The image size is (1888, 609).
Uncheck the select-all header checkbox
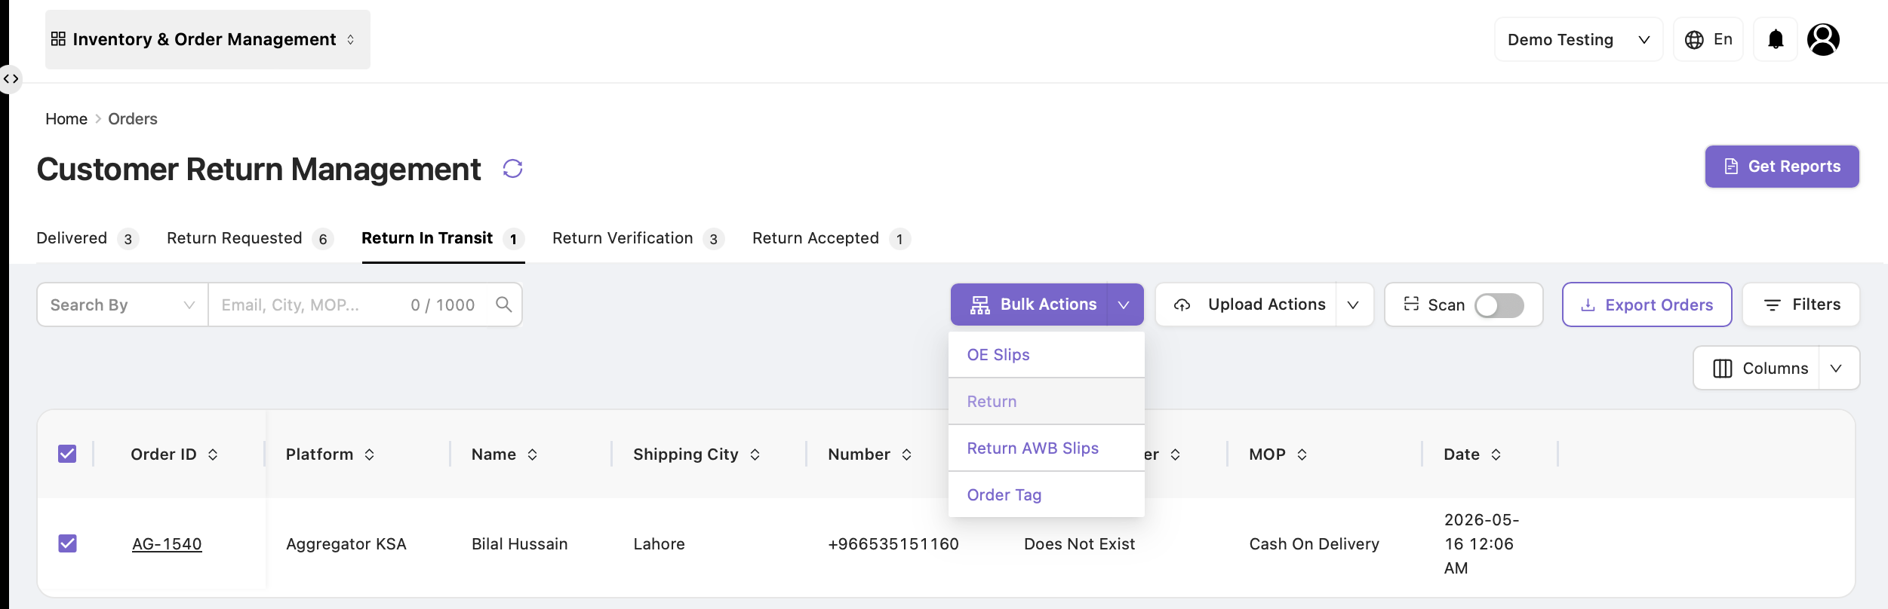tap(67, 454)
